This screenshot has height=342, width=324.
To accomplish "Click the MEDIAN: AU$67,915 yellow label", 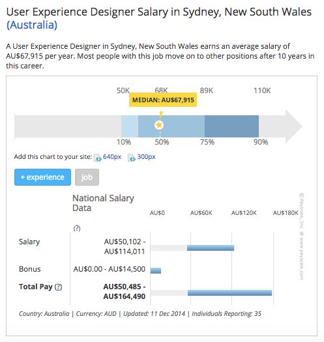I will 163,100.
